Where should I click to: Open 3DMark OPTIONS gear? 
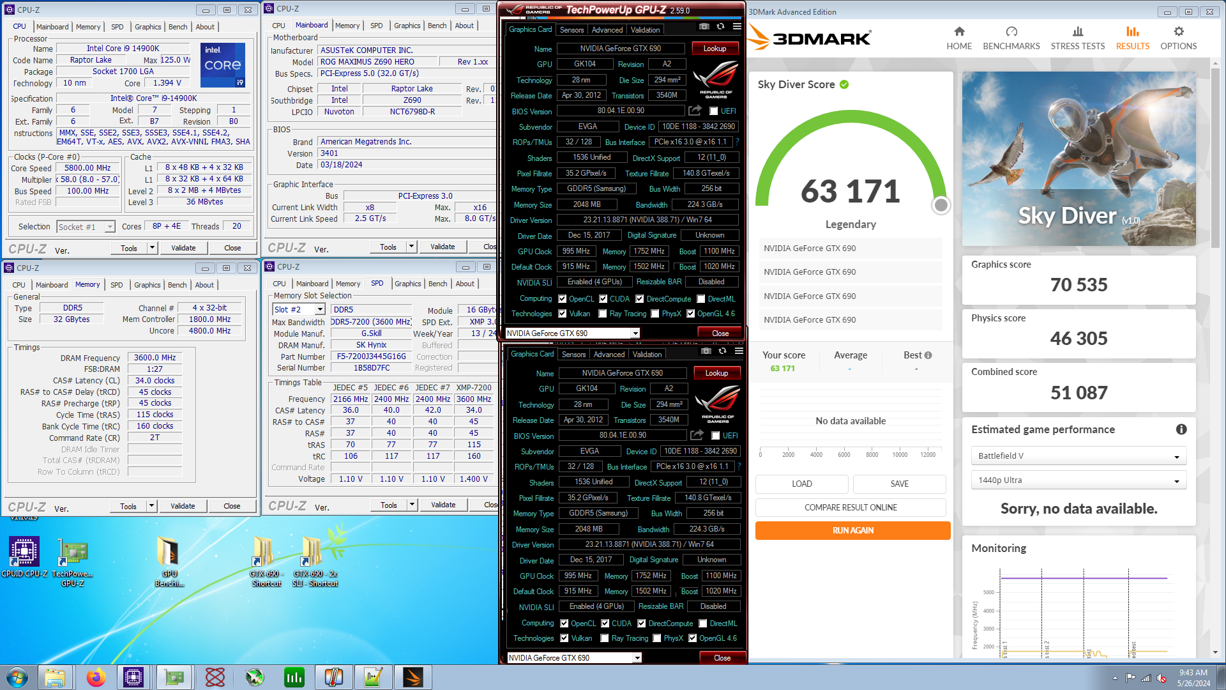click(x=1179, y=38)
